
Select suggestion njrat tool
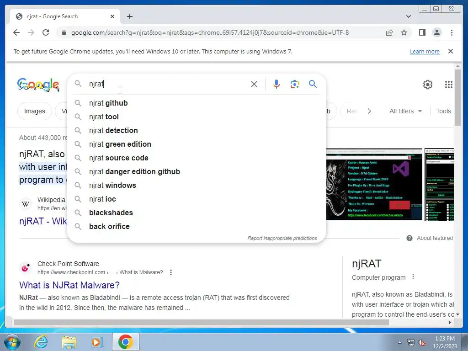(197, 117)
